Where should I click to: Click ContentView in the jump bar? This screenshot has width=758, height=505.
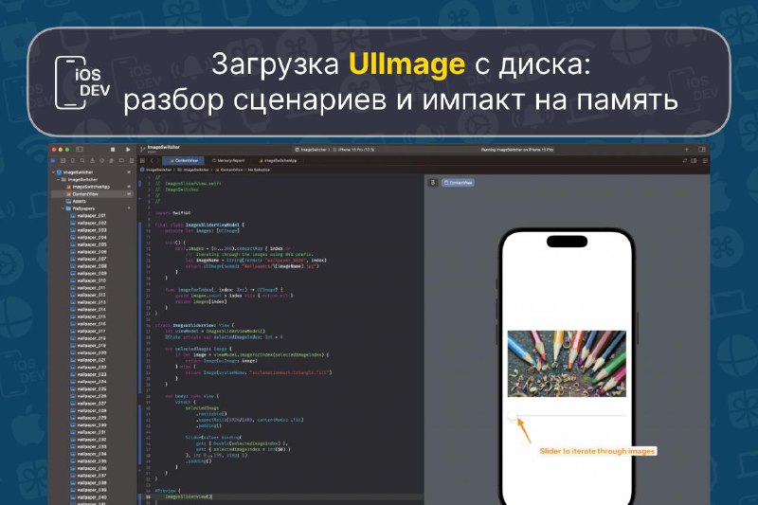click(x=229, y=171)
